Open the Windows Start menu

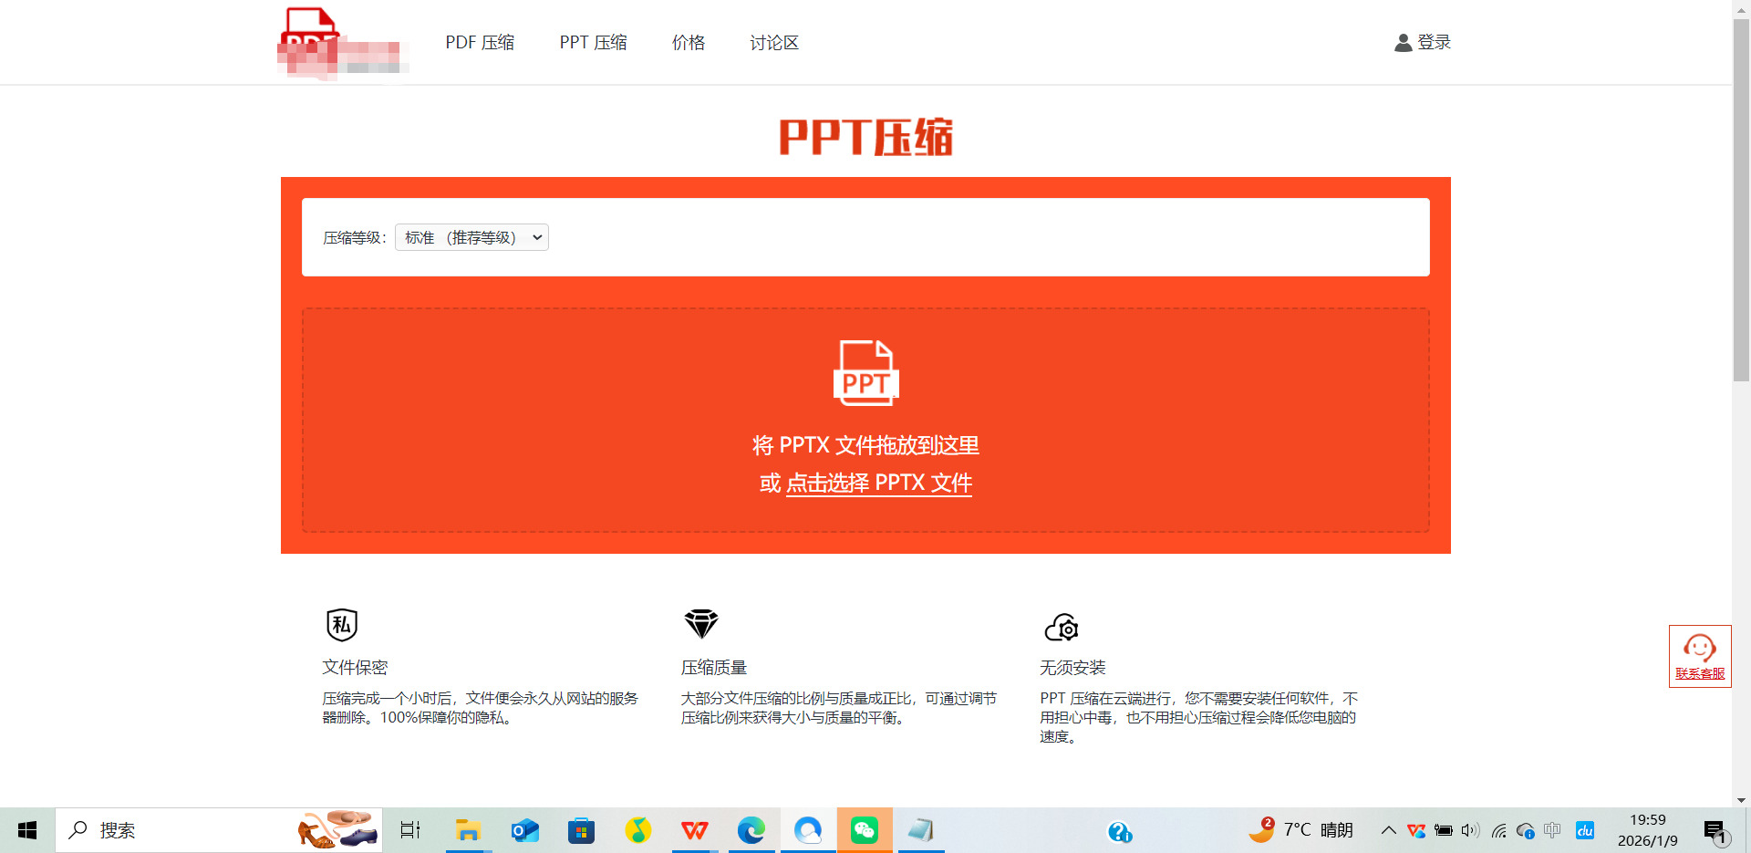27,830
